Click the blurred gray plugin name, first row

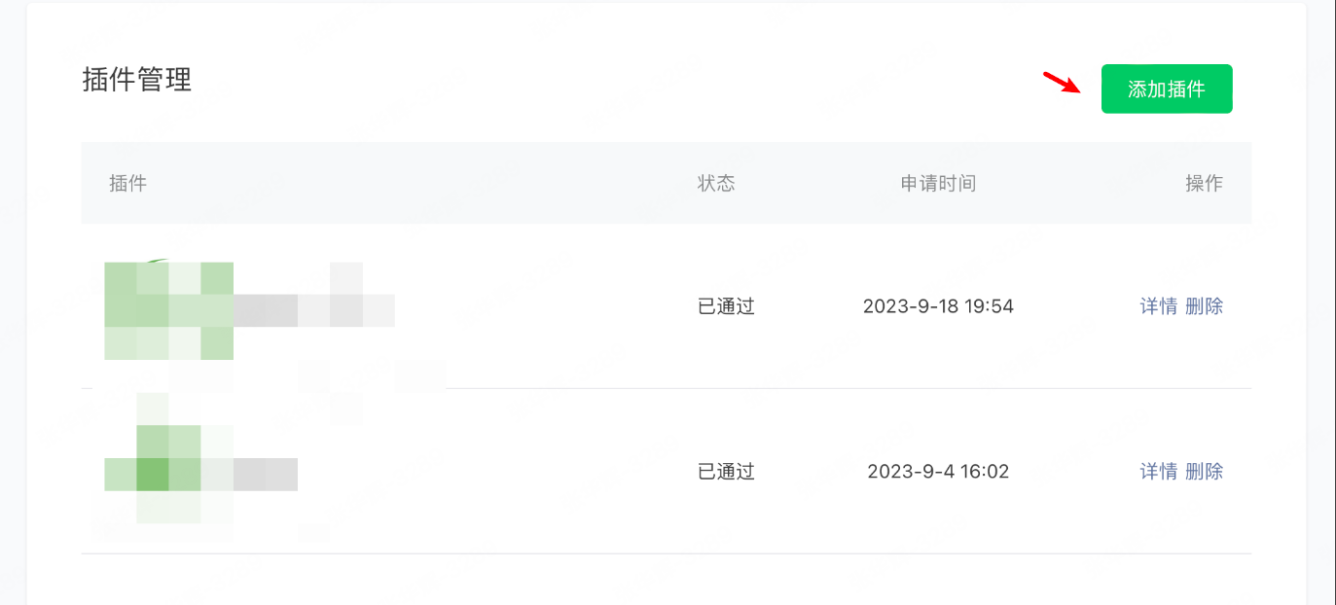[314, 310]
